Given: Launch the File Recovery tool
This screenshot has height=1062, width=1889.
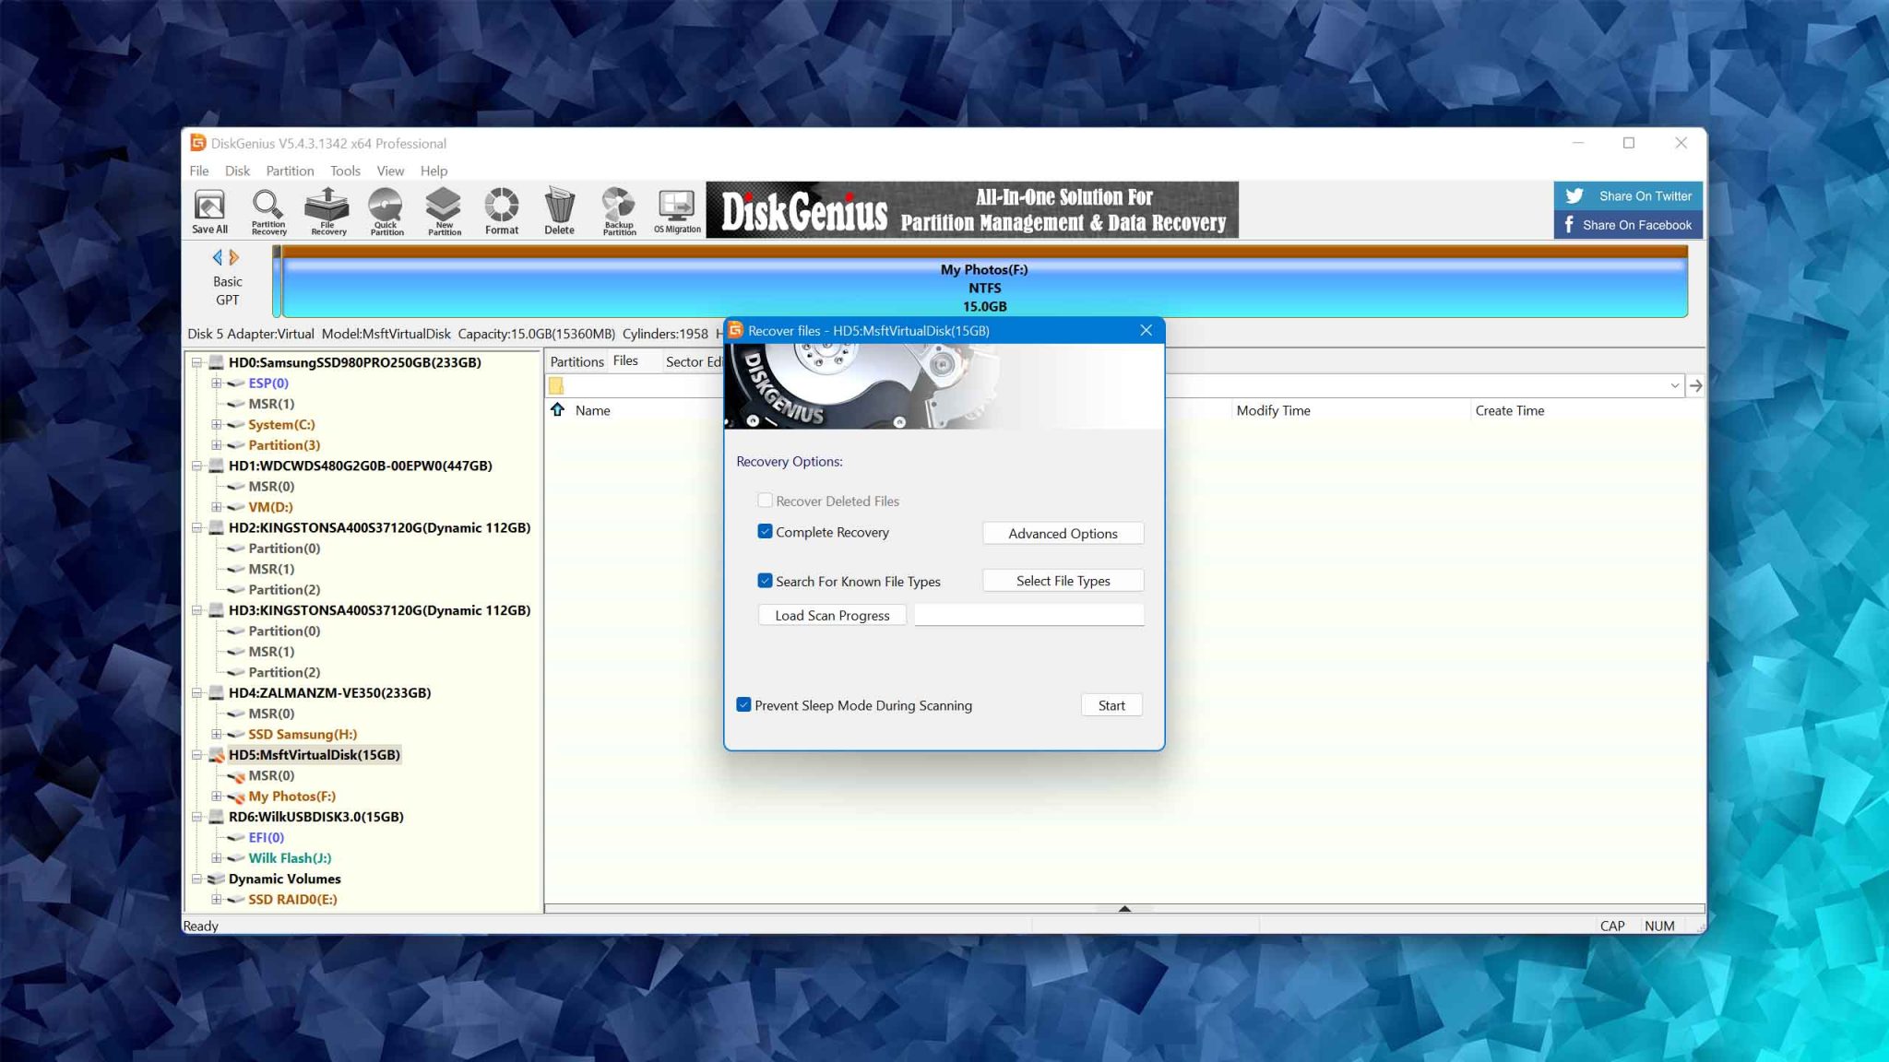Looking at the screenshot, I should [x=327, y=211].
